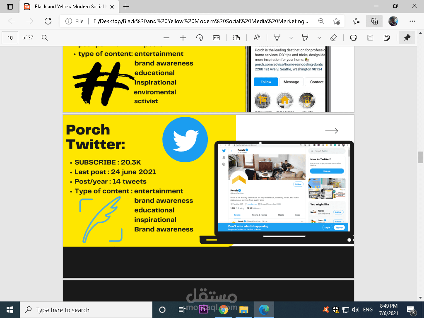Image resolution: width=424 pixels, height=318 pixels.
Task: Open the notification center
Action: [x=411, y=310]
